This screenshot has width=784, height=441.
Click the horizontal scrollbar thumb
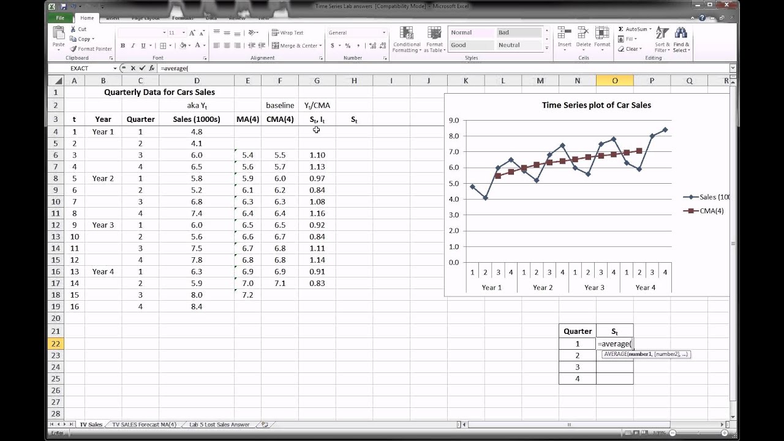[x=569, y=424]
